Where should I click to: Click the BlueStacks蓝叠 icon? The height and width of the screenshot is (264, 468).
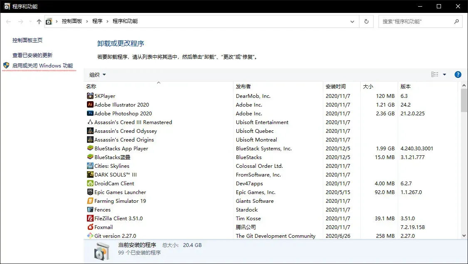tap(90, 157)
